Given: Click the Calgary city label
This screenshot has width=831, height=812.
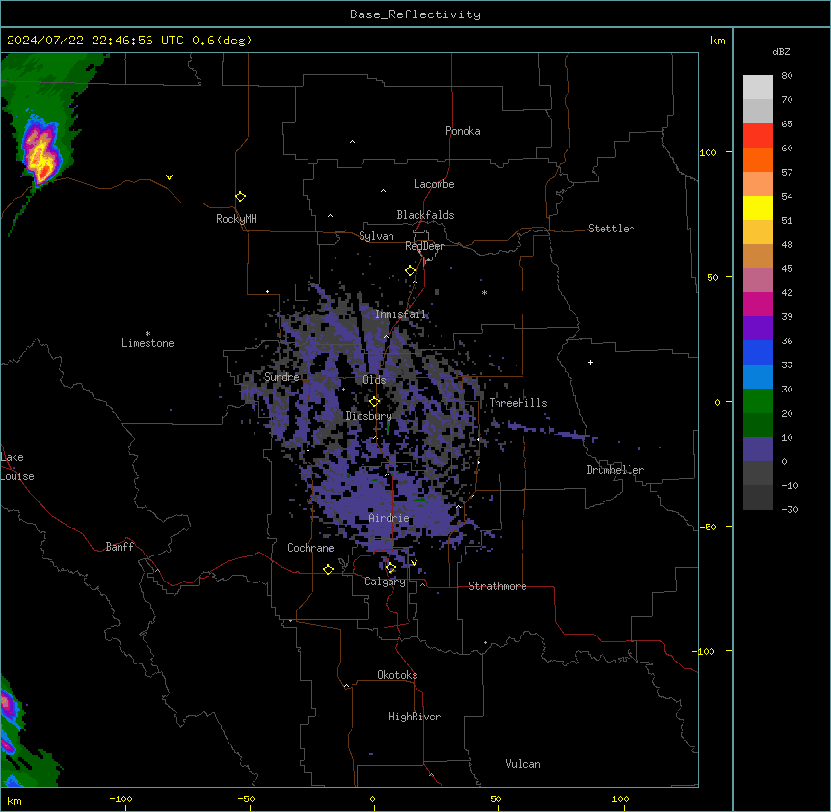Looking at the screenshot, I should (x=385, y=582).
